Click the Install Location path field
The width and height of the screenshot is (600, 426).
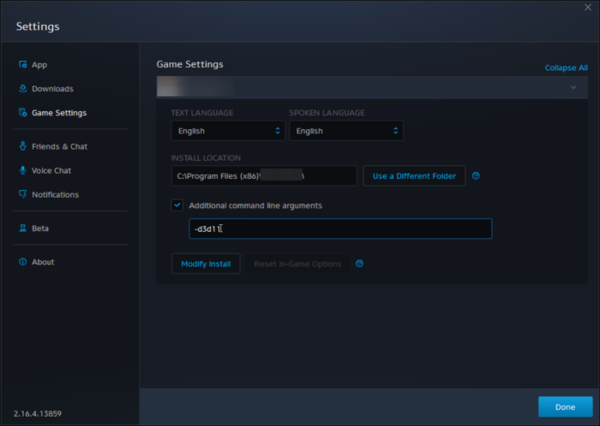[x=264, y=176]
